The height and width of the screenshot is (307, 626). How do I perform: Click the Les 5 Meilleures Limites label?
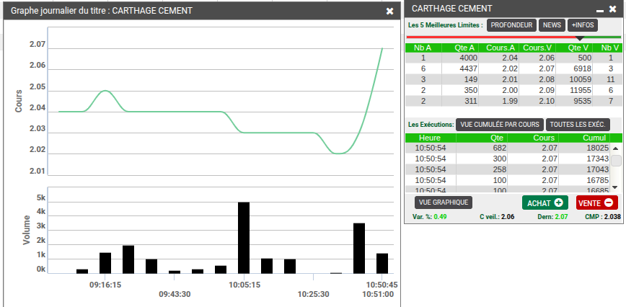click(445, 25)
